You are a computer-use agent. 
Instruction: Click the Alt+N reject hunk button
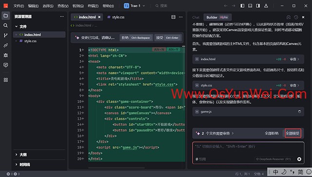(x=159, y=49)
